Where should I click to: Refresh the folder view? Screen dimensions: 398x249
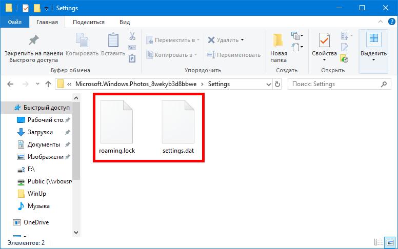coord(277,84)
